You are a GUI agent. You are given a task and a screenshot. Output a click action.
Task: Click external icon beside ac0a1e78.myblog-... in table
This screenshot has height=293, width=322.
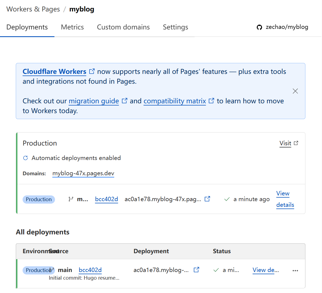click(196, 270)
